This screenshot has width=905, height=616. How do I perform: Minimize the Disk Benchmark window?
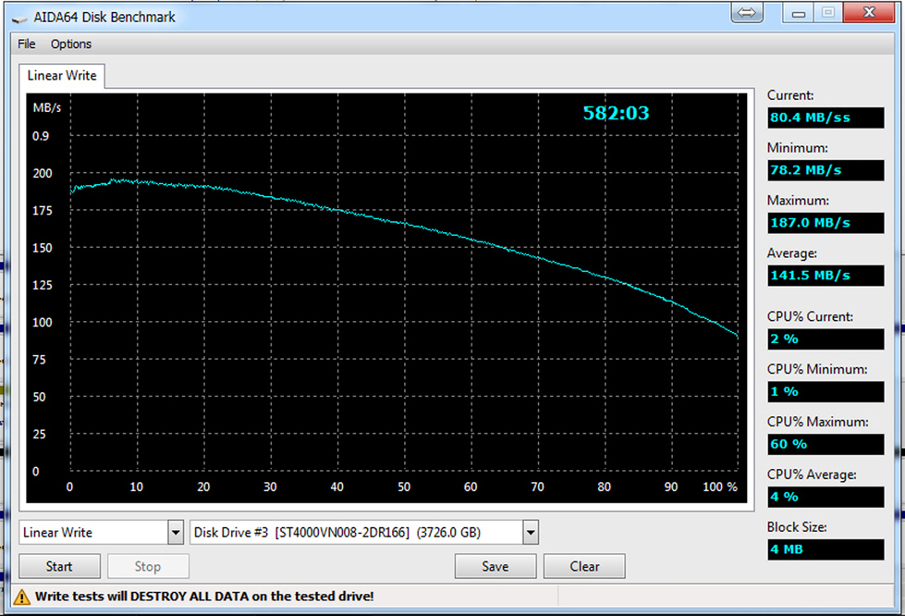coord(797,13)
